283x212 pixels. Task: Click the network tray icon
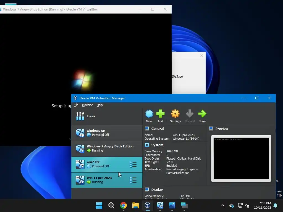click(240, 205)
